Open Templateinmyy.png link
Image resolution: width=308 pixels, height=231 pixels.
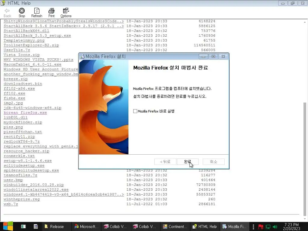(24, 41)
